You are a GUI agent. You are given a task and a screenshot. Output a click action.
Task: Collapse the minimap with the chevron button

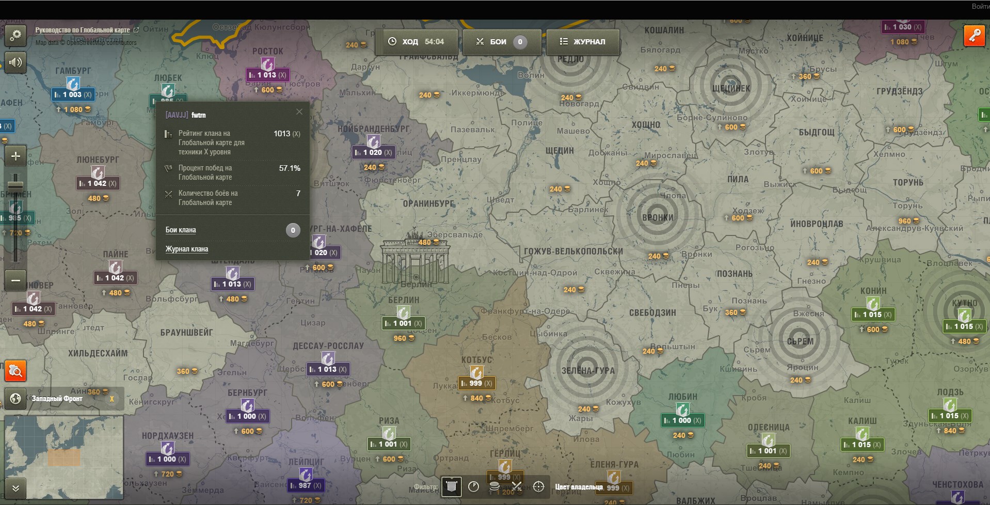[x=15, y=488]
